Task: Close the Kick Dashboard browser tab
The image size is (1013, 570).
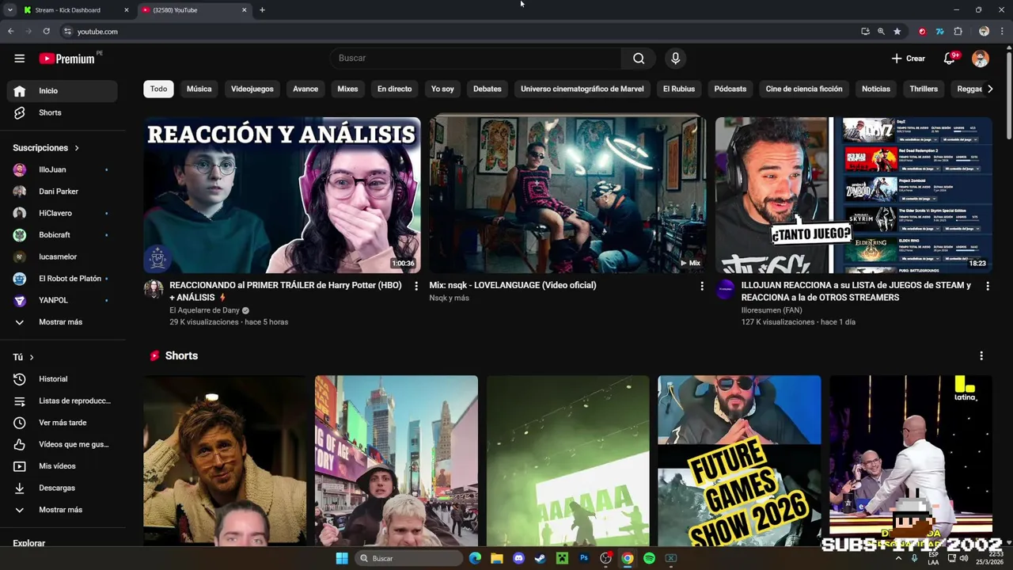Action: [126, 10]
